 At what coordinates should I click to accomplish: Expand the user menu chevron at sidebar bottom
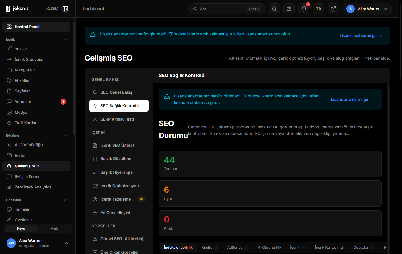point(67,243)
